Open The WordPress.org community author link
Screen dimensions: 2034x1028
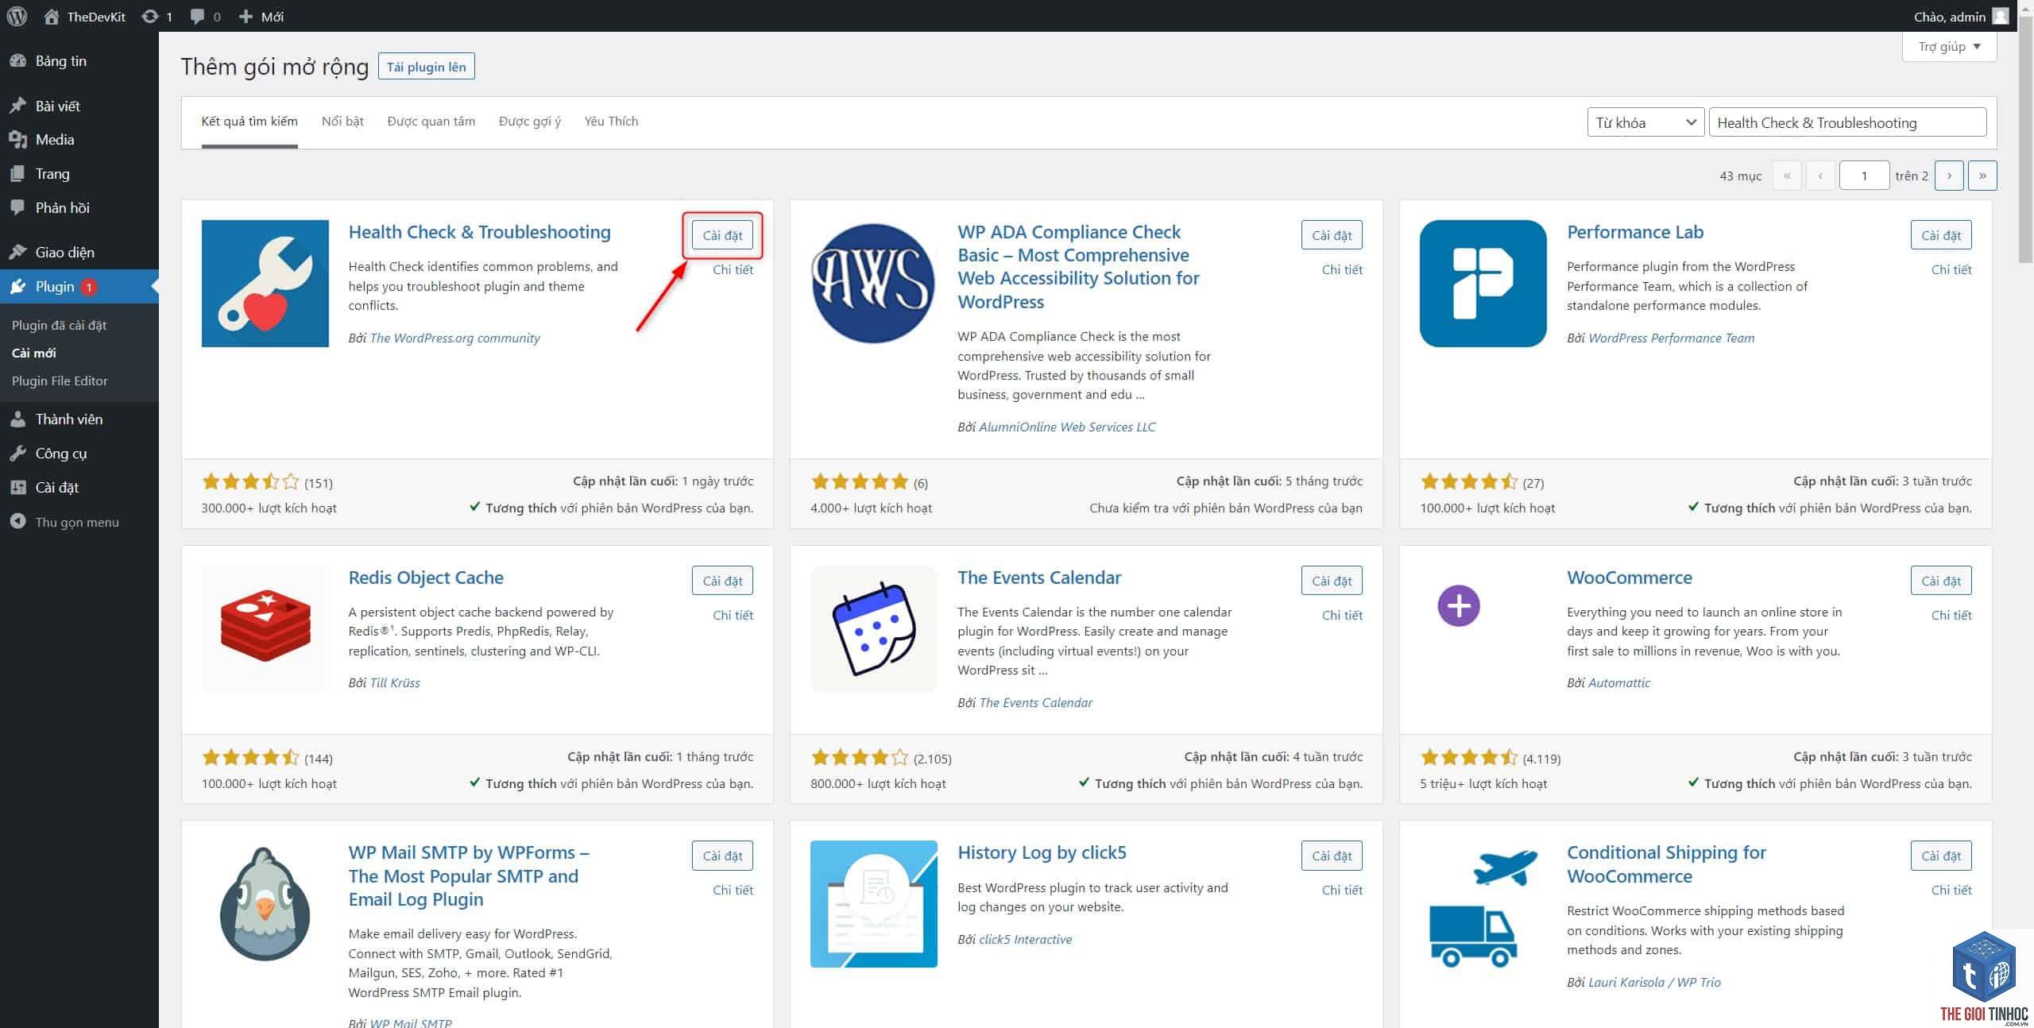[454, 338]
